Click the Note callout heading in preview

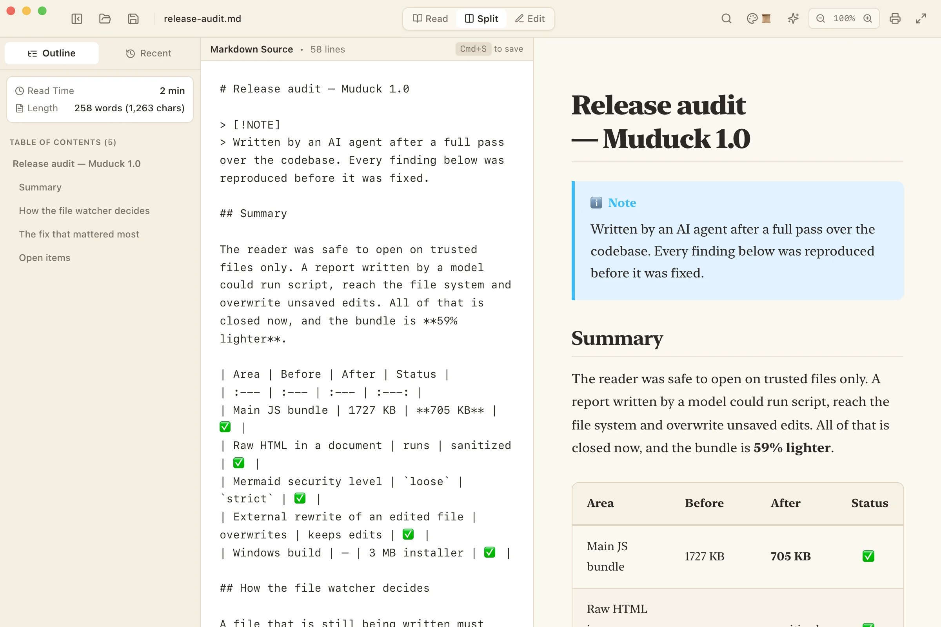[622, 203]
